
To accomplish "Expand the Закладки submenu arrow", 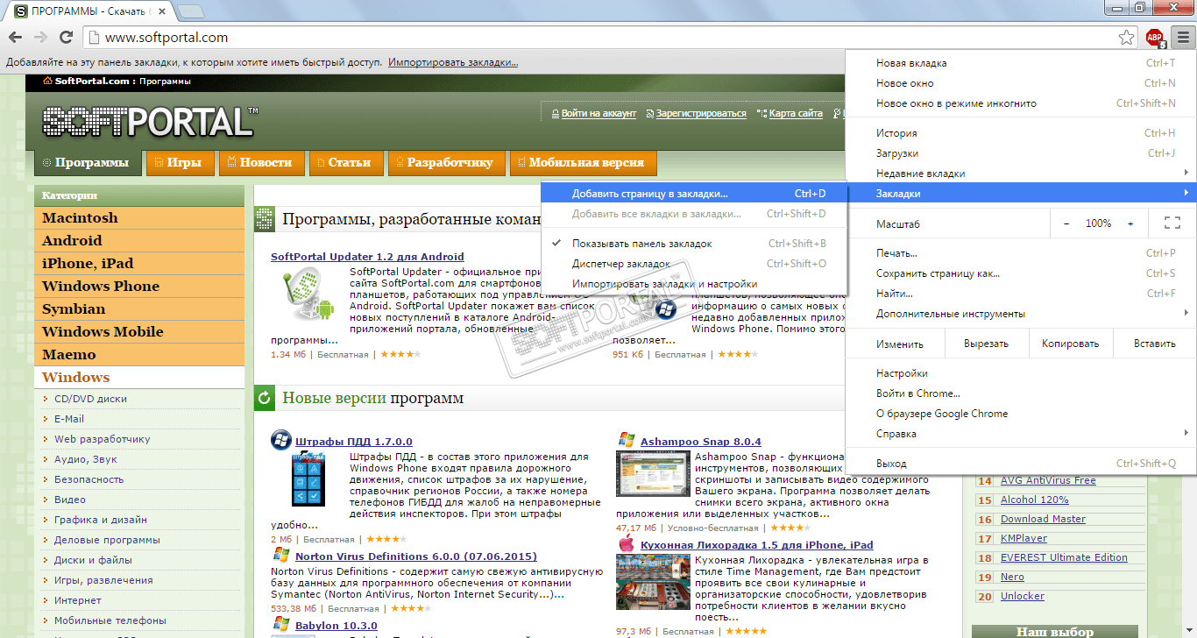I will click(x=1186, y=193).
